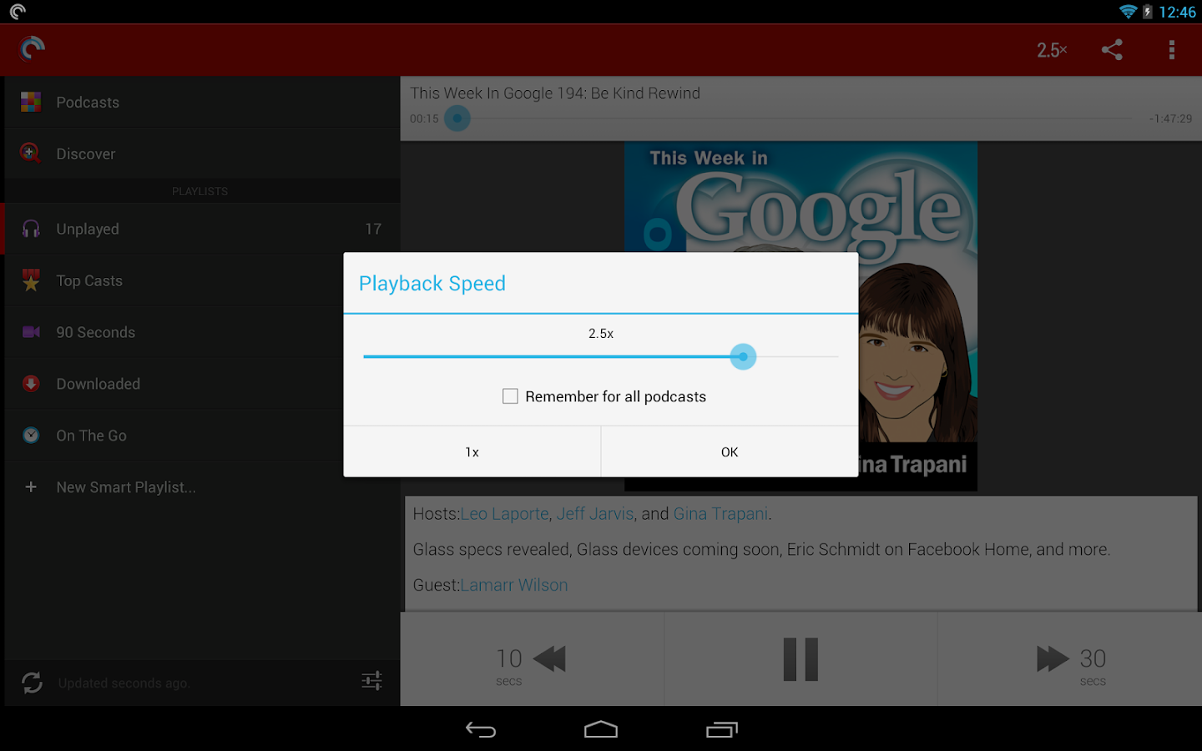
Task: Open the Jeff Jarvis link
Action: pyautogui.click(x=595, y=514)
